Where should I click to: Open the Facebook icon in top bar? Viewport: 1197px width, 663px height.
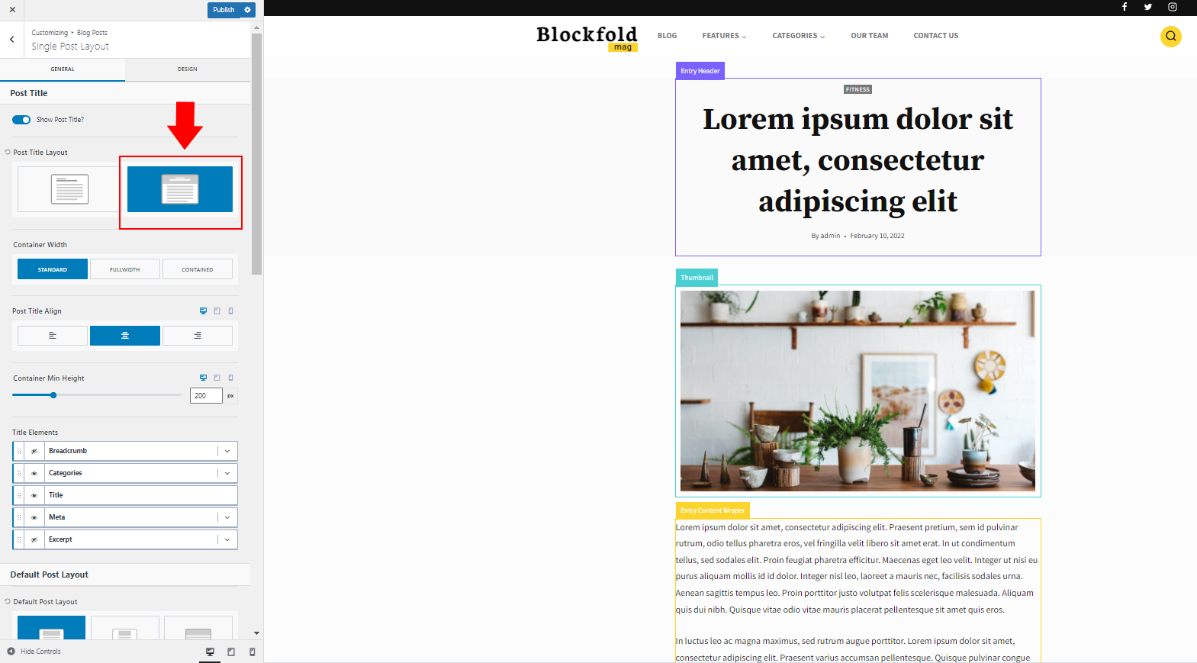coord(1124,7)
